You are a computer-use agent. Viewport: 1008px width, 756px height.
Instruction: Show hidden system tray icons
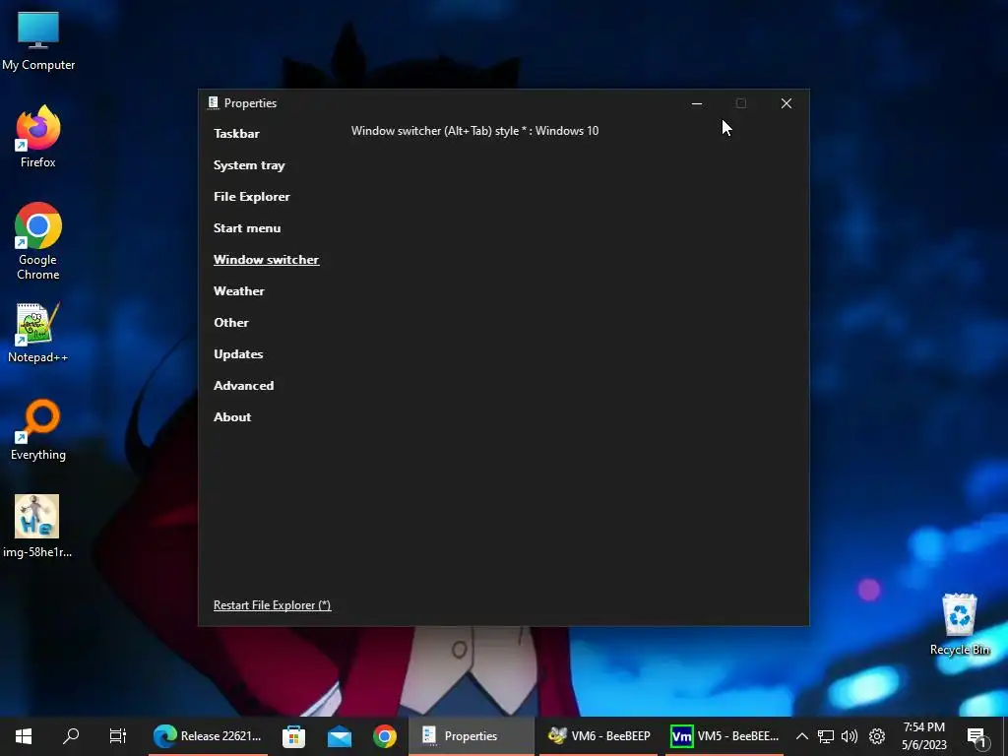[801, 736]
